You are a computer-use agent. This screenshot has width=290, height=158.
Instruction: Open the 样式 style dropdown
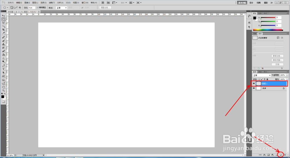point(61,8)
